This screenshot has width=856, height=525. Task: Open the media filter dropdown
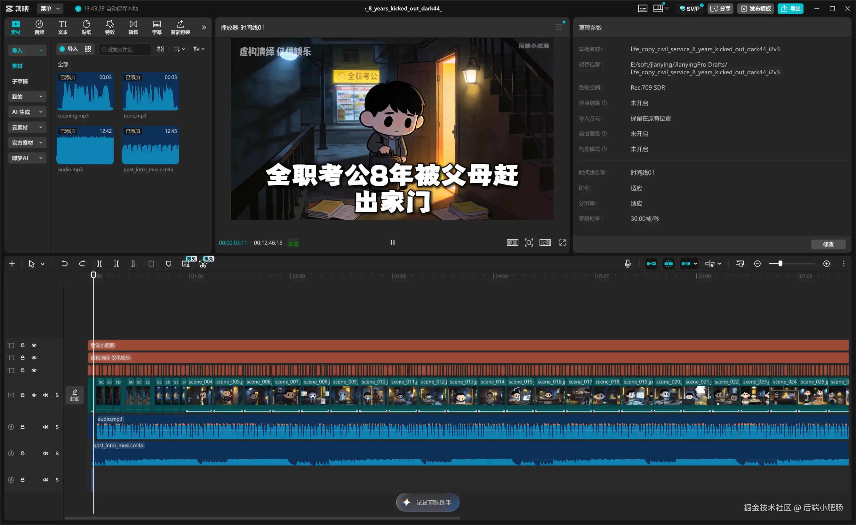tap(199, 49)
